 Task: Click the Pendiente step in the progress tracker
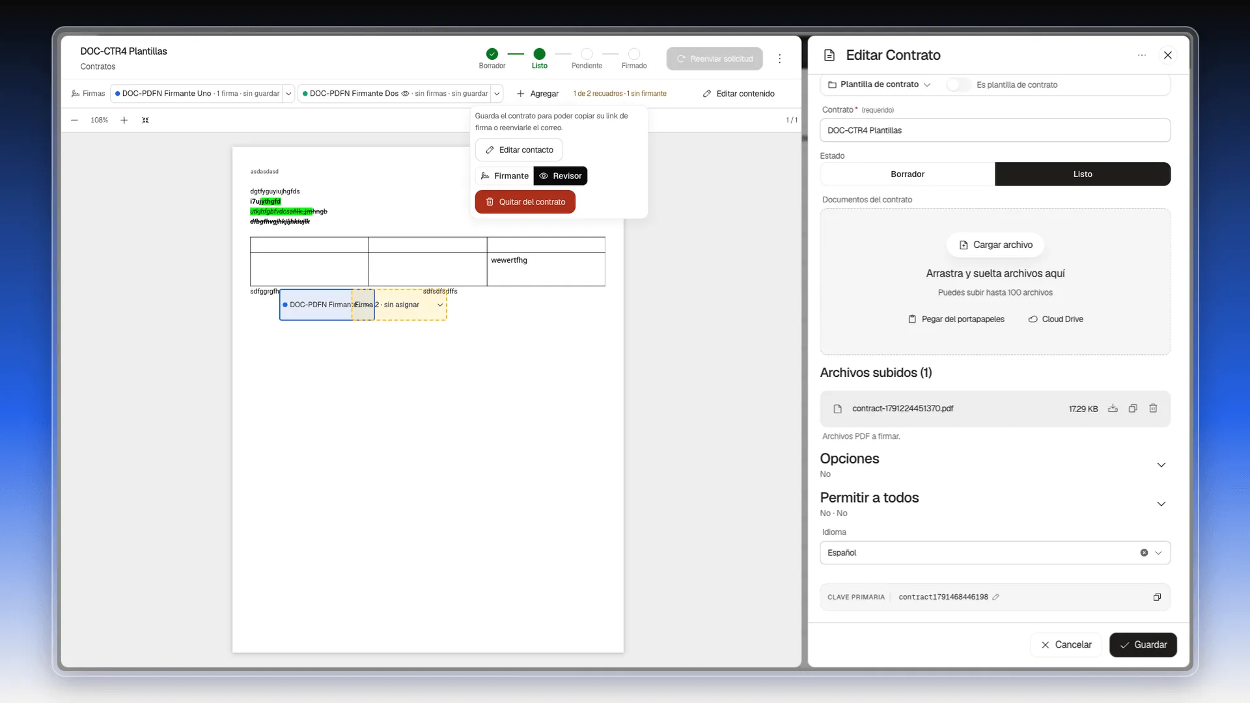587,58
